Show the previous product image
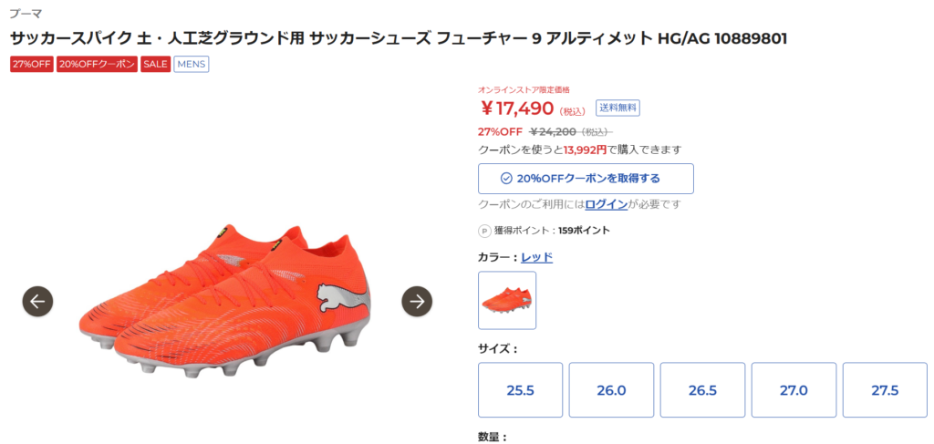Image resolution: width=934 pixels, height=444 pixels. [38, 301]
